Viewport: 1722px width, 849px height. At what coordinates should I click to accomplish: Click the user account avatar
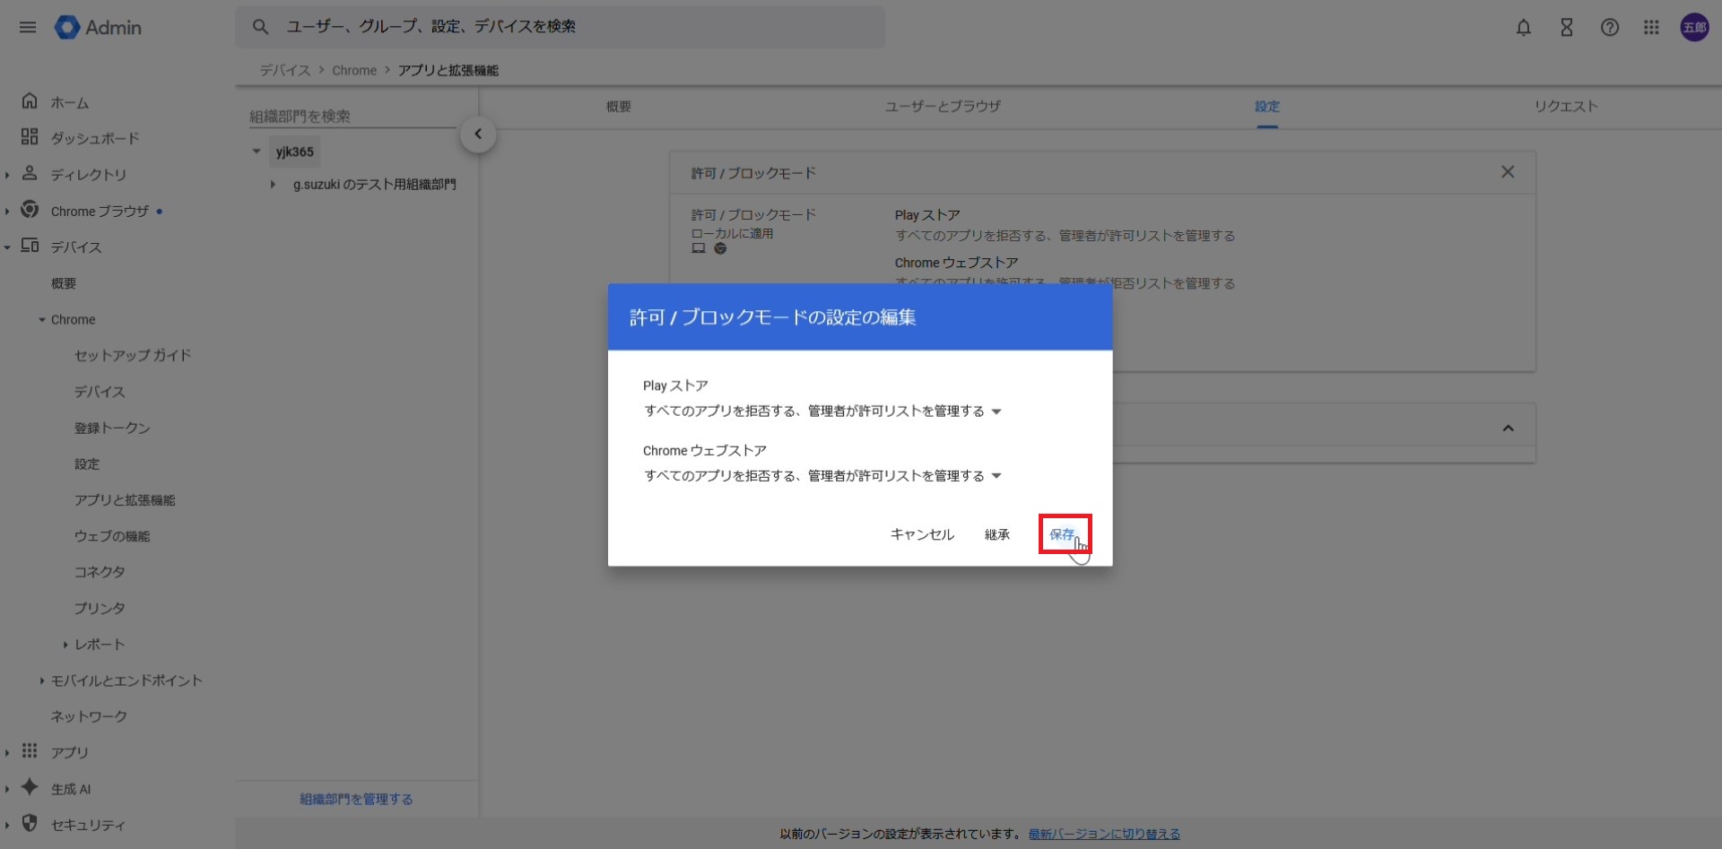tap(1693, 28)
